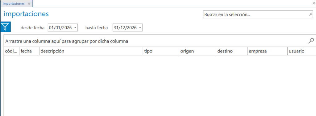Expand the desde fecha date dropdown
Viewport: 316px width, 116px height.
point(75,28)
